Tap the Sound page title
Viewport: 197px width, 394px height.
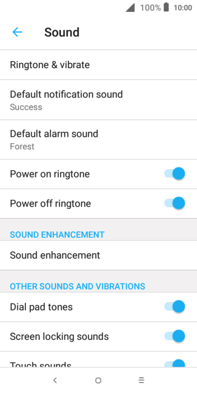[62, 32]
